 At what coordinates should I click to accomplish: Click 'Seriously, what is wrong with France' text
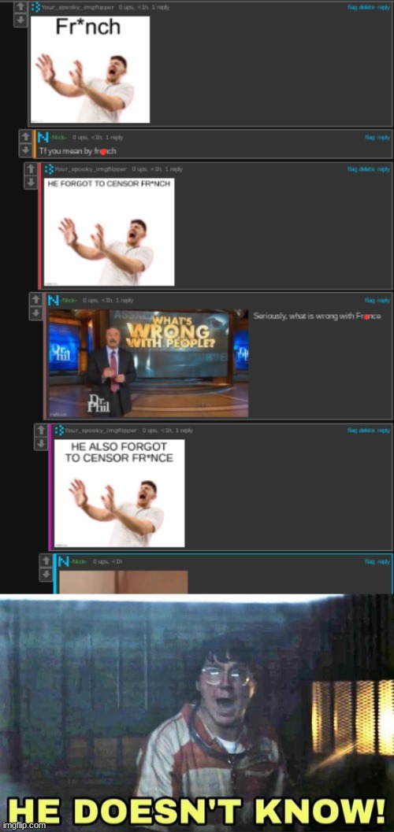pyautogui.click(x=317, y=316)
